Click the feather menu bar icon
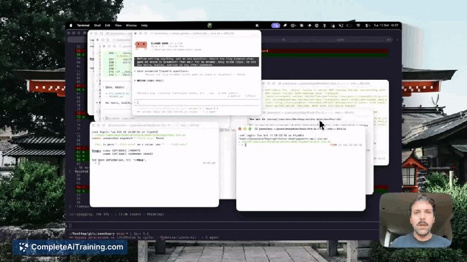 [x=285, y=26]
